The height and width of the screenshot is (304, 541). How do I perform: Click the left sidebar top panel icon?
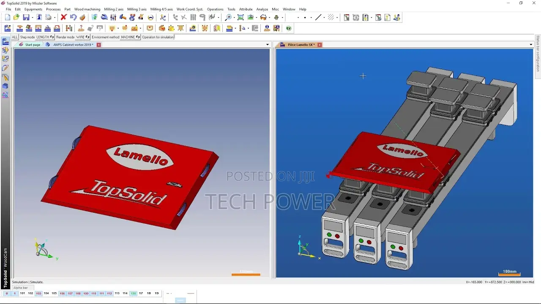(x=5, y=41)
